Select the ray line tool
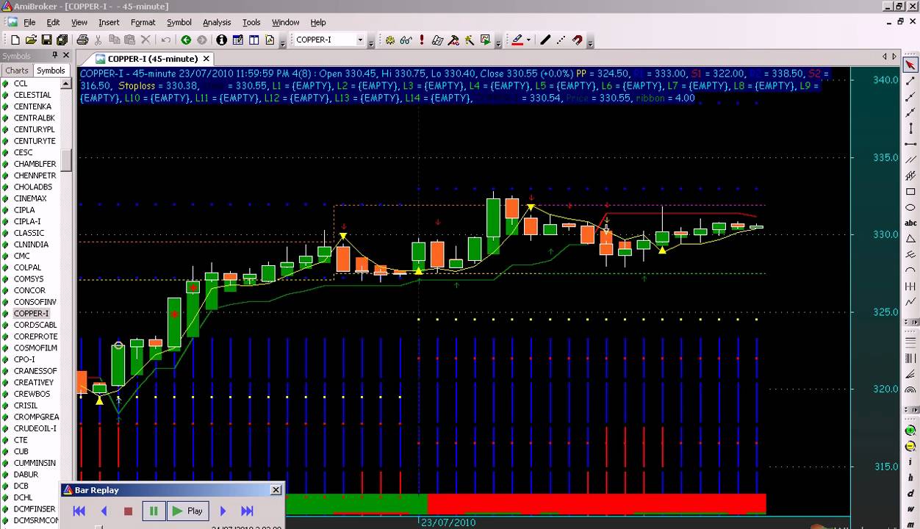The width and height of the screenshot is (920, 529). click(x=910, y=96)
